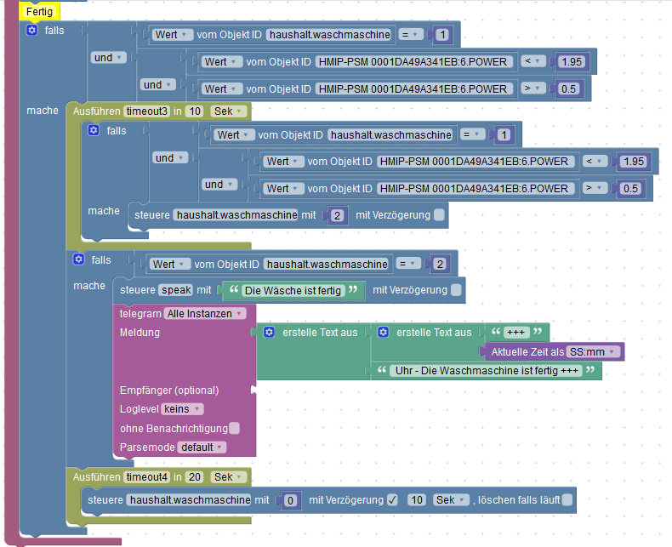This screenshot has height=547, width=672.
Task: Edit value 1 in first row of outermost falls
Action: (442, 34)
